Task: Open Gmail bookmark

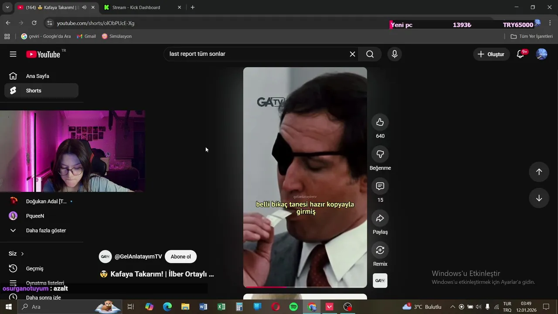Action: (86, 36)
